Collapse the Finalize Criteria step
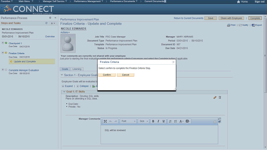267x150 pixels. click(x=3, y=53)
